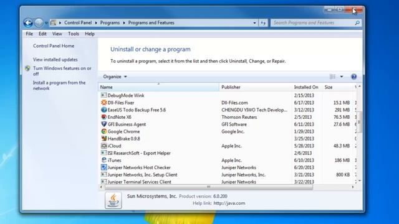Select Programs and Features breadcrumb
This screenshot has width=399, height=224.
click(x=151, y=22)
